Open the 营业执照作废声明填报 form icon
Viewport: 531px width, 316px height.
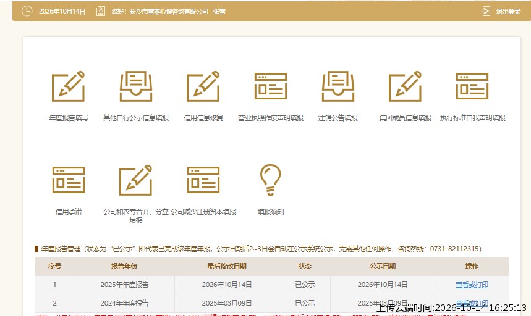(x=271, y=86)
